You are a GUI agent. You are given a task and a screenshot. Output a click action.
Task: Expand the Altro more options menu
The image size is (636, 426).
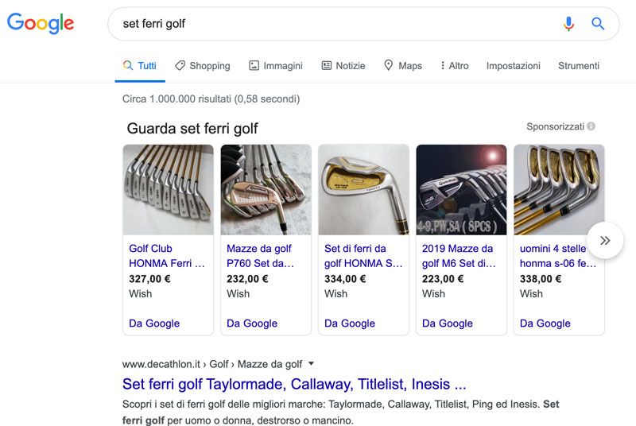[x=454, y=66]
